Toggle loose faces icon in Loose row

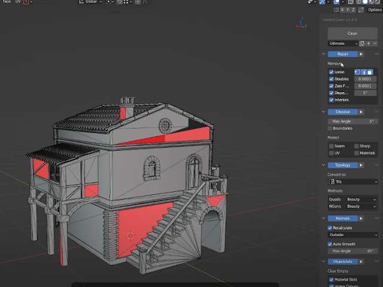370,72
